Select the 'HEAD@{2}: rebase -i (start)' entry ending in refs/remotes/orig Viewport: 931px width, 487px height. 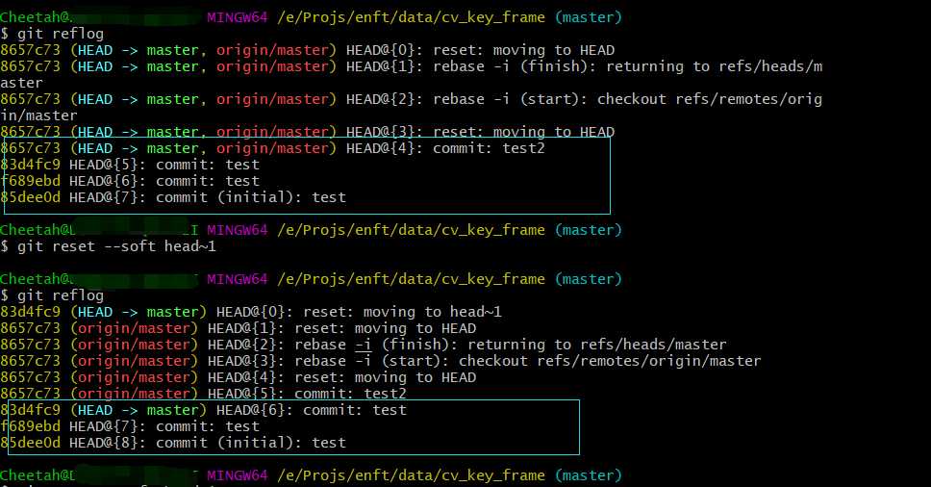(x=412, y=98)
